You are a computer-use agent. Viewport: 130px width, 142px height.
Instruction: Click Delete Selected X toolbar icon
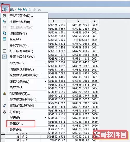39,10
